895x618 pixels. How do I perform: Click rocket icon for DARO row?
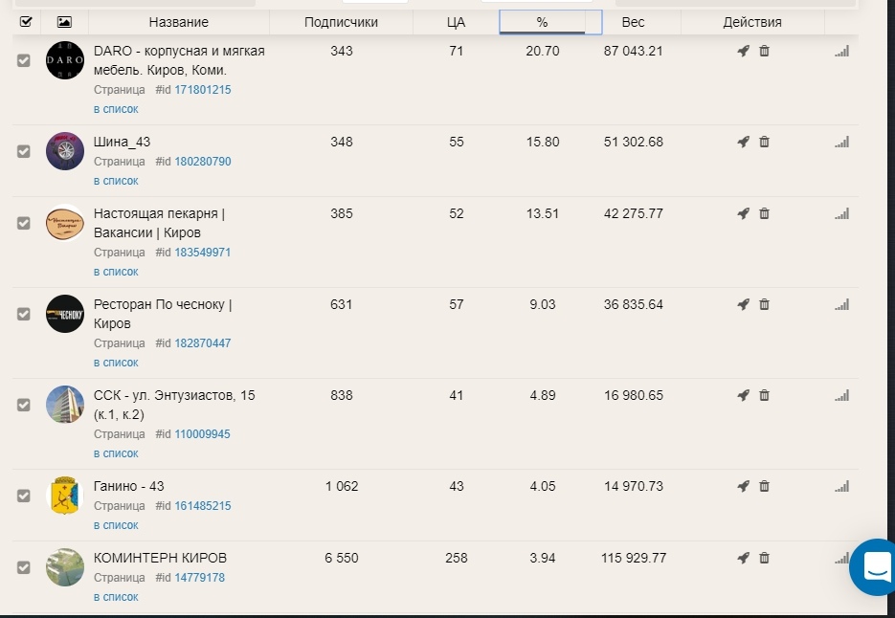click(x=743, y=51)
